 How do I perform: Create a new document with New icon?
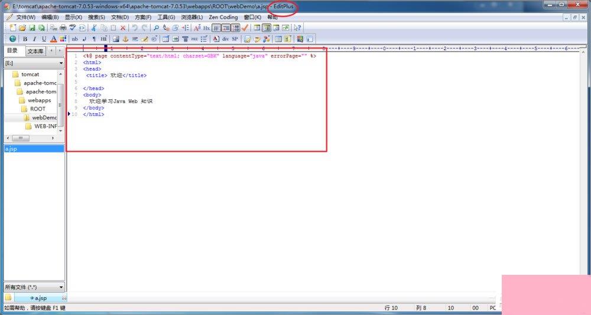click(13, 28)
